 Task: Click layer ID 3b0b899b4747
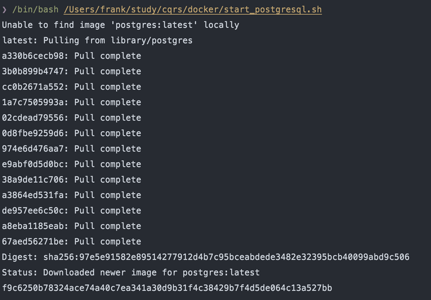pyautogui.click(x=33, y=71)
